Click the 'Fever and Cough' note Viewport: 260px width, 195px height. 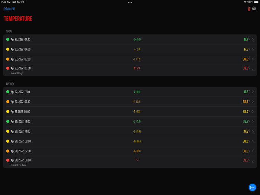[17, 73]
